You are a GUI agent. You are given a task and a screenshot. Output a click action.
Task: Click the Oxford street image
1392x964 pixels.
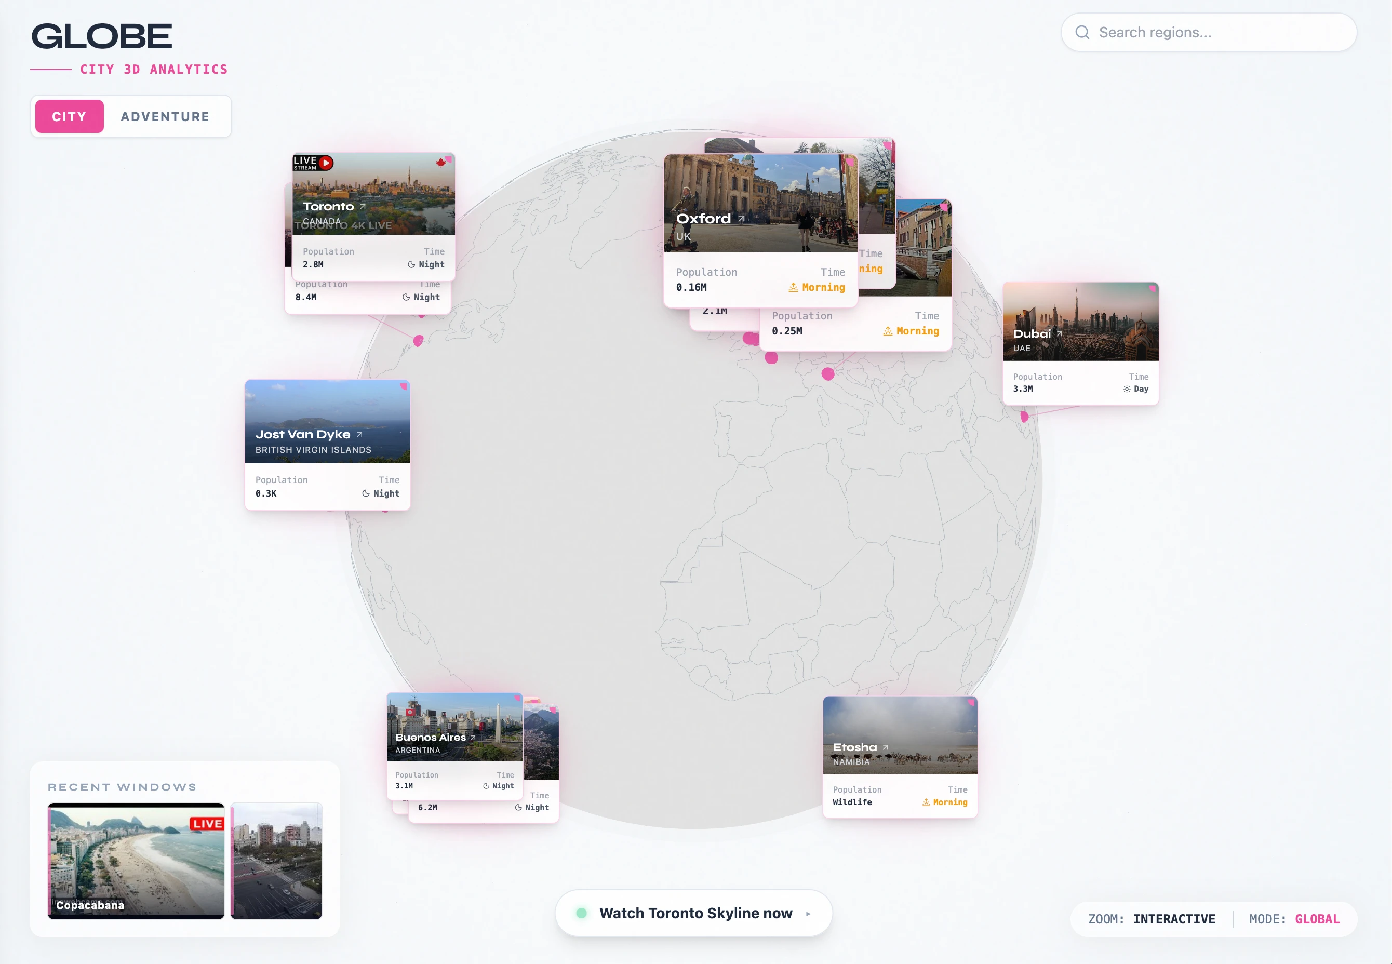(760, 203)
